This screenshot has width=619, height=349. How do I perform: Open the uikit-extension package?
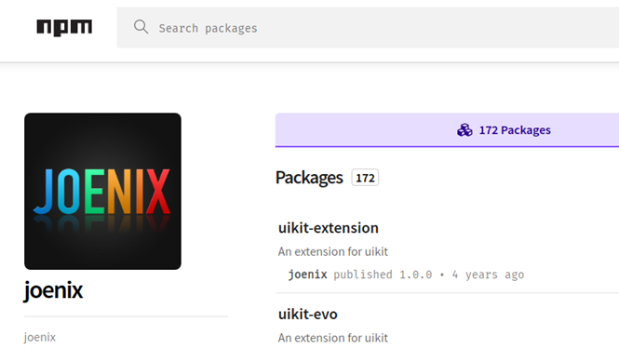pyautogui.click(x=328, y=228)
